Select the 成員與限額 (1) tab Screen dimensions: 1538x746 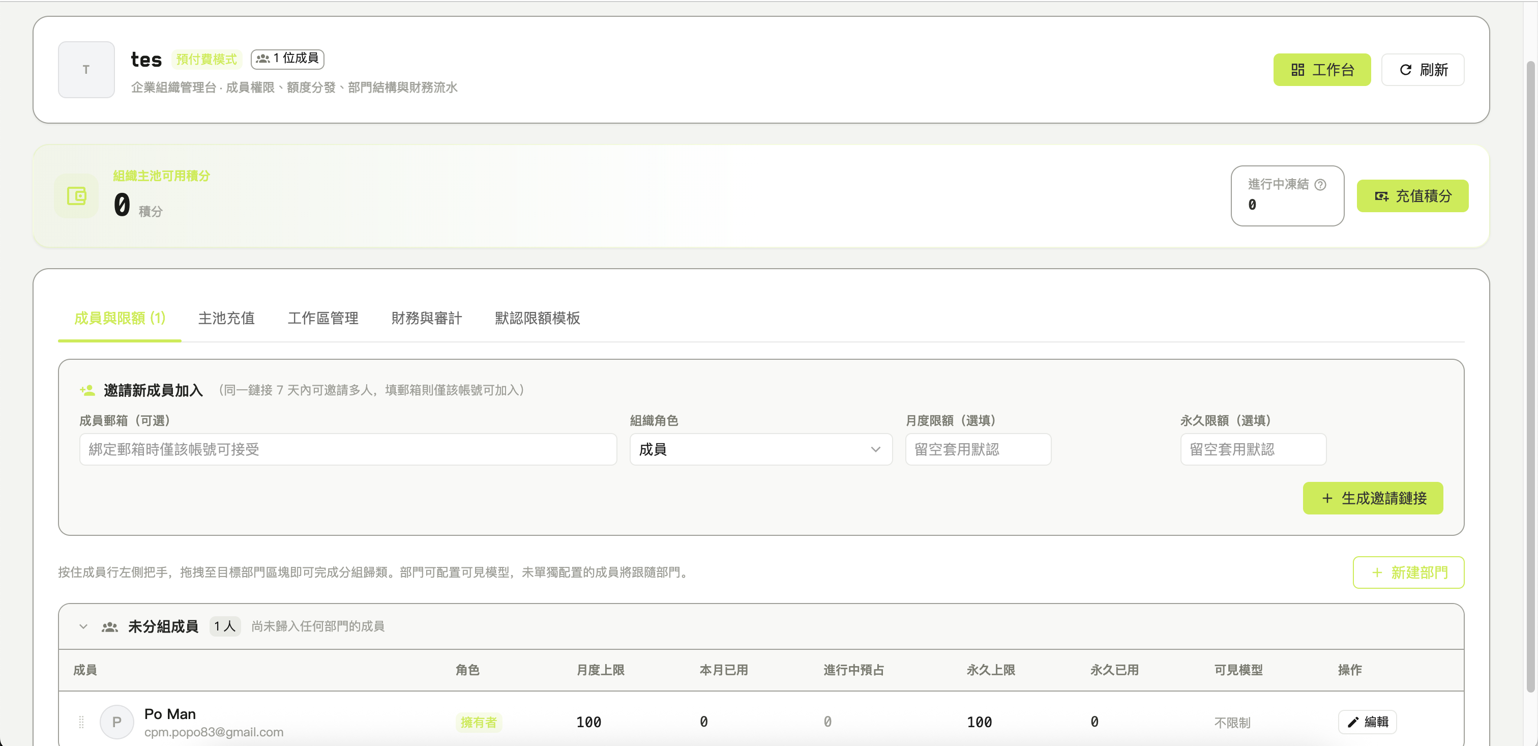(x=120, y=319)
